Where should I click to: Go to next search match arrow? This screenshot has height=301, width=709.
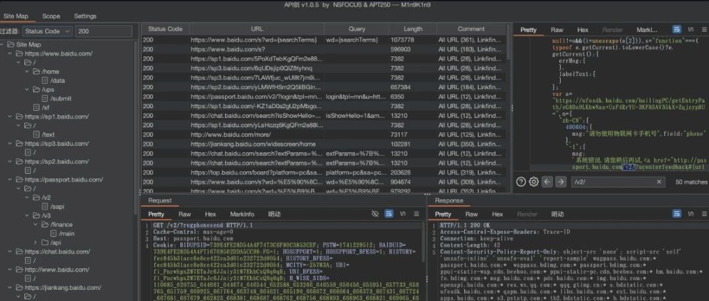coord(561,182)
